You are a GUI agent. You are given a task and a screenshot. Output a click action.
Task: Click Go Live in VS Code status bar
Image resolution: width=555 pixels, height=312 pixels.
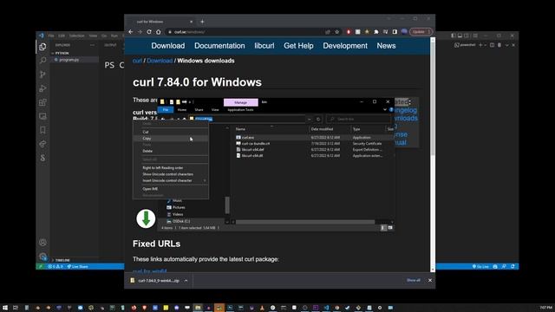pos(480,267)
